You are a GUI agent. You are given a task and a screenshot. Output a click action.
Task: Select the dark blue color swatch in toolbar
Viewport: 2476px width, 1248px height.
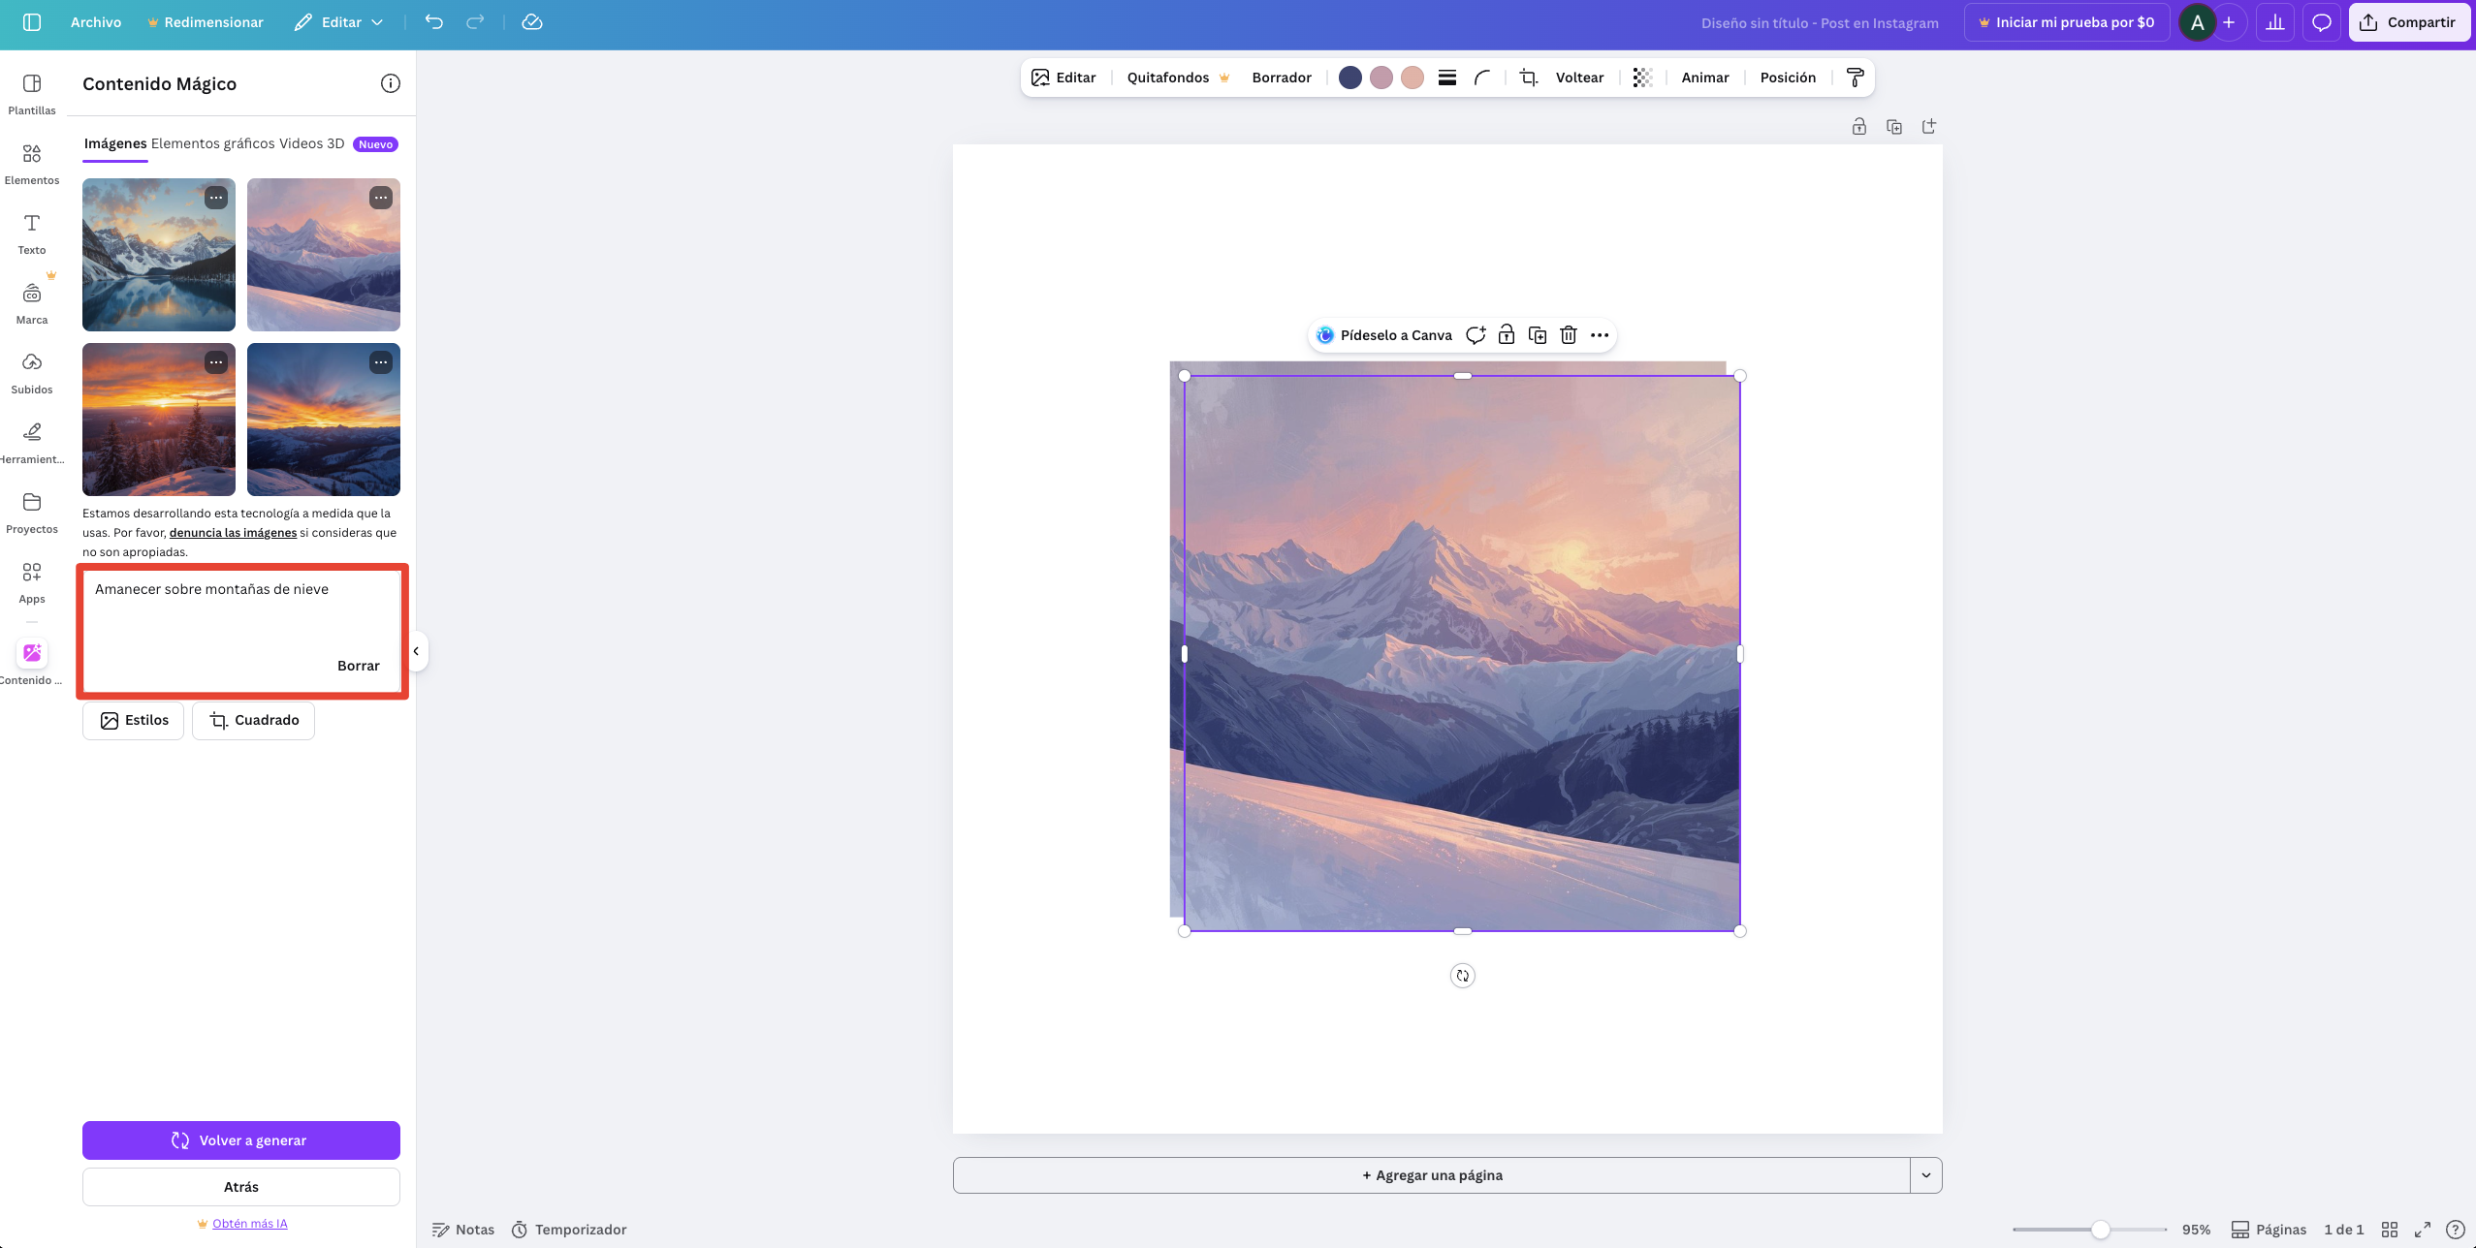coord(1349,78)
